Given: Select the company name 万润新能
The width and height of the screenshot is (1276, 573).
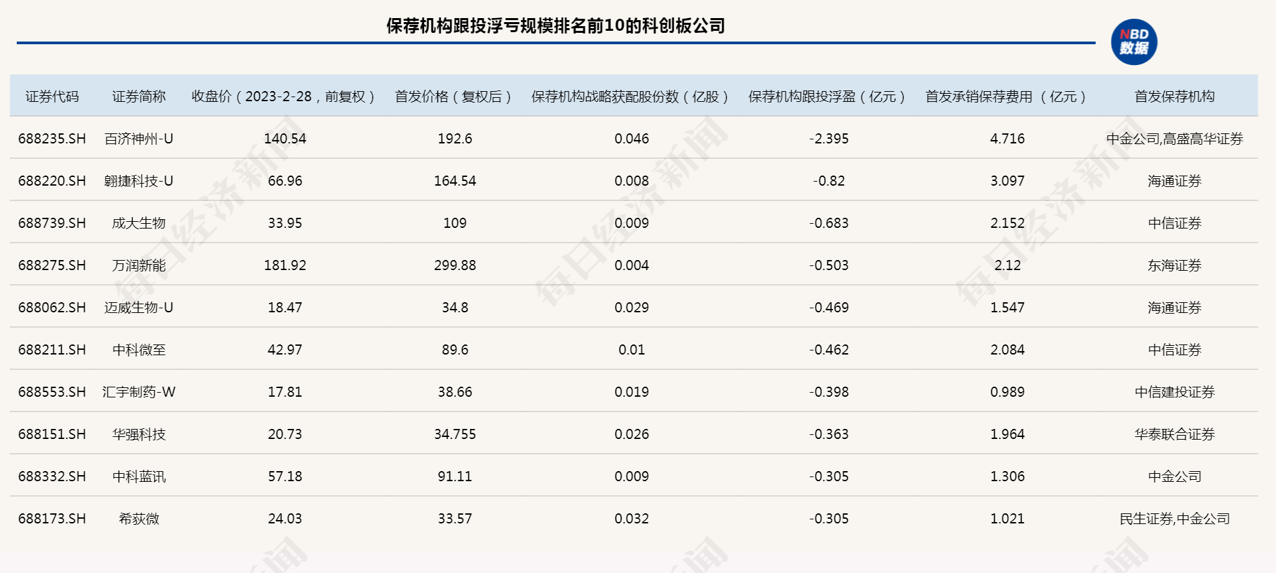Looking at the screenshot, I should tap(139, 265).
